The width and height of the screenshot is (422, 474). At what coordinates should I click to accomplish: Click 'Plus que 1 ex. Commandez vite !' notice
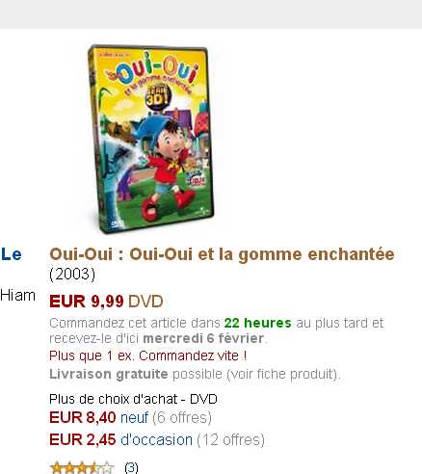click(148, 355)
